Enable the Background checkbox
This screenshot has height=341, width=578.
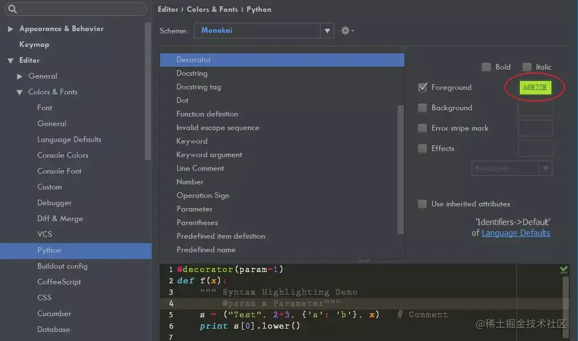(422, 107)
